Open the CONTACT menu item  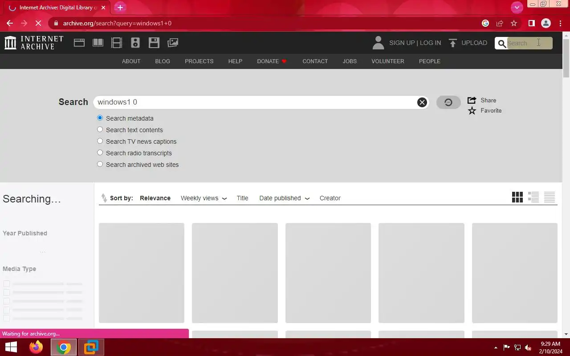pos(315,61)
